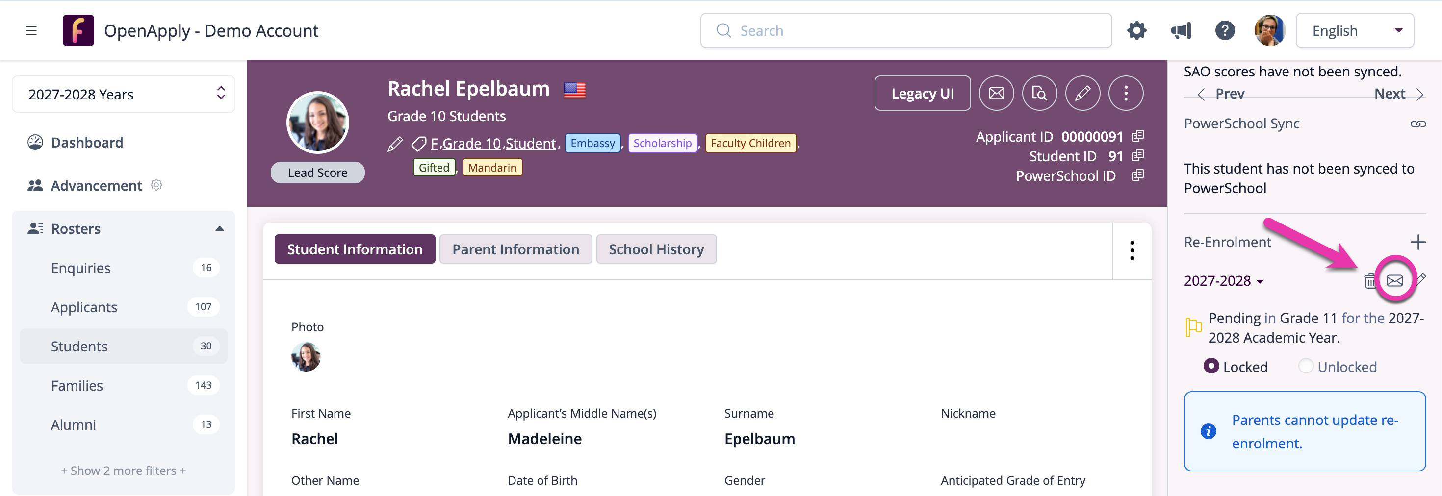Click the PowerSchool Sync link icon
Screen dimensions: 1442x496
click(1417, 124)
